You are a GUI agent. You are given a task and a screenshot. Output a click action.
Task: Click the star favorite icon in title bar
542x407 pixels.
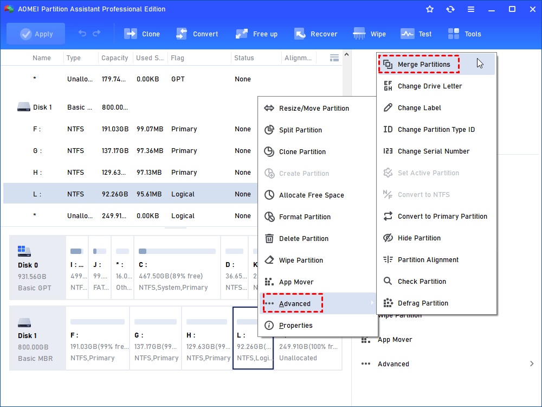[x=430, y=9]
